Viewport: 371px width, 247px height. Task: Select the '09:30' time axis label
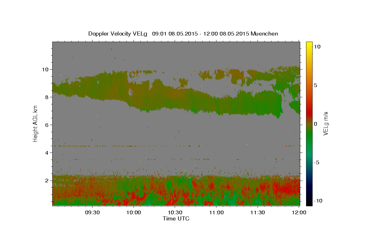coord(92,213)
